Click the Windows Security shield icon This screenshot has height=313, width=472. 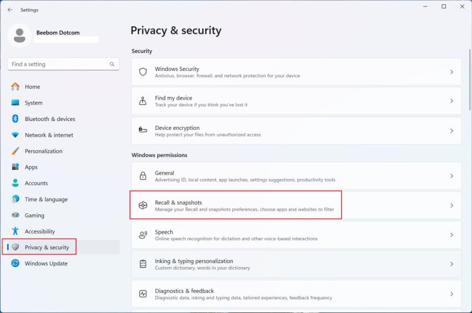point(142,73)
